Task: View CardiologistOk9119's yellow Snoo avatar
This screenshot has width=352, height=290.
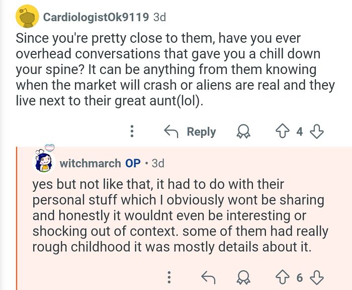Action: 27,17
